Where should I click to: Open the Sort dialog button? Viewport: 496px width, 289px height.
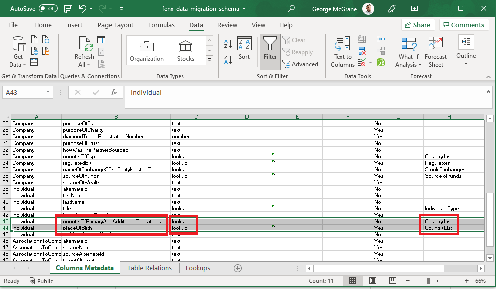244,50
